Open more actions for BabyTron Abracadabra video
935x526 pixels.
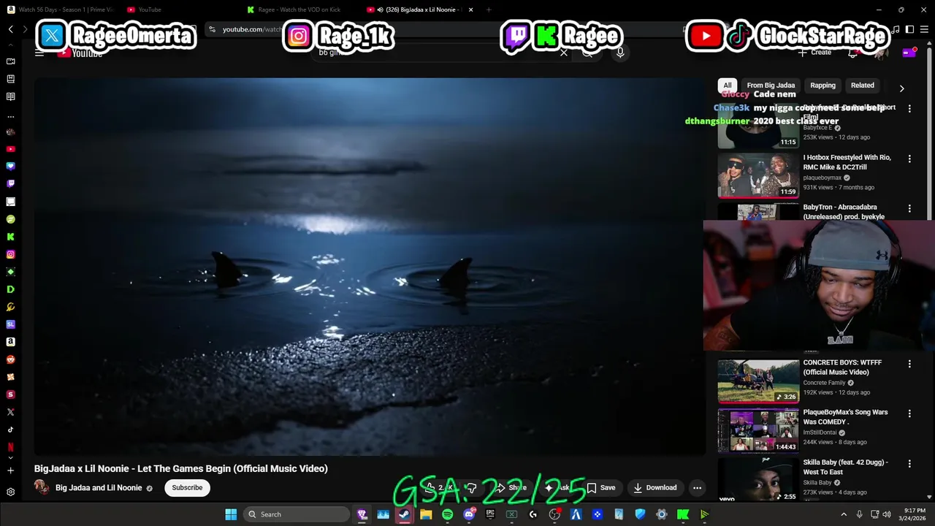pos(909,209)
